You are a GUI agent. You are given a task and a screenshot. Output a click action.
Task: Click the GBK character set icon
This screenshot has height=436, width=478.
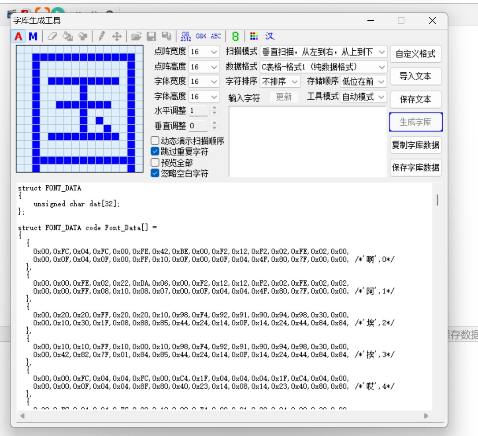pos(201,36)
